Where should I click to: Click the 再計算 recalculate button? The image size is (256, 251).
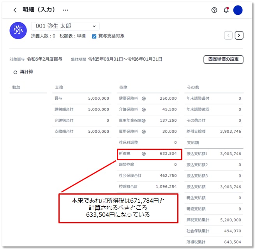23,72
